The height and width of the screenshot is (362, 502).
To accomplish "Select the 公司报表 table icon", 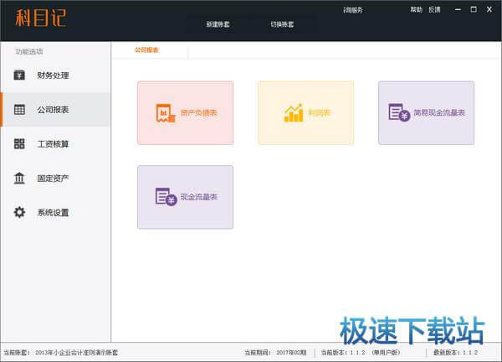I will (19, 110).
